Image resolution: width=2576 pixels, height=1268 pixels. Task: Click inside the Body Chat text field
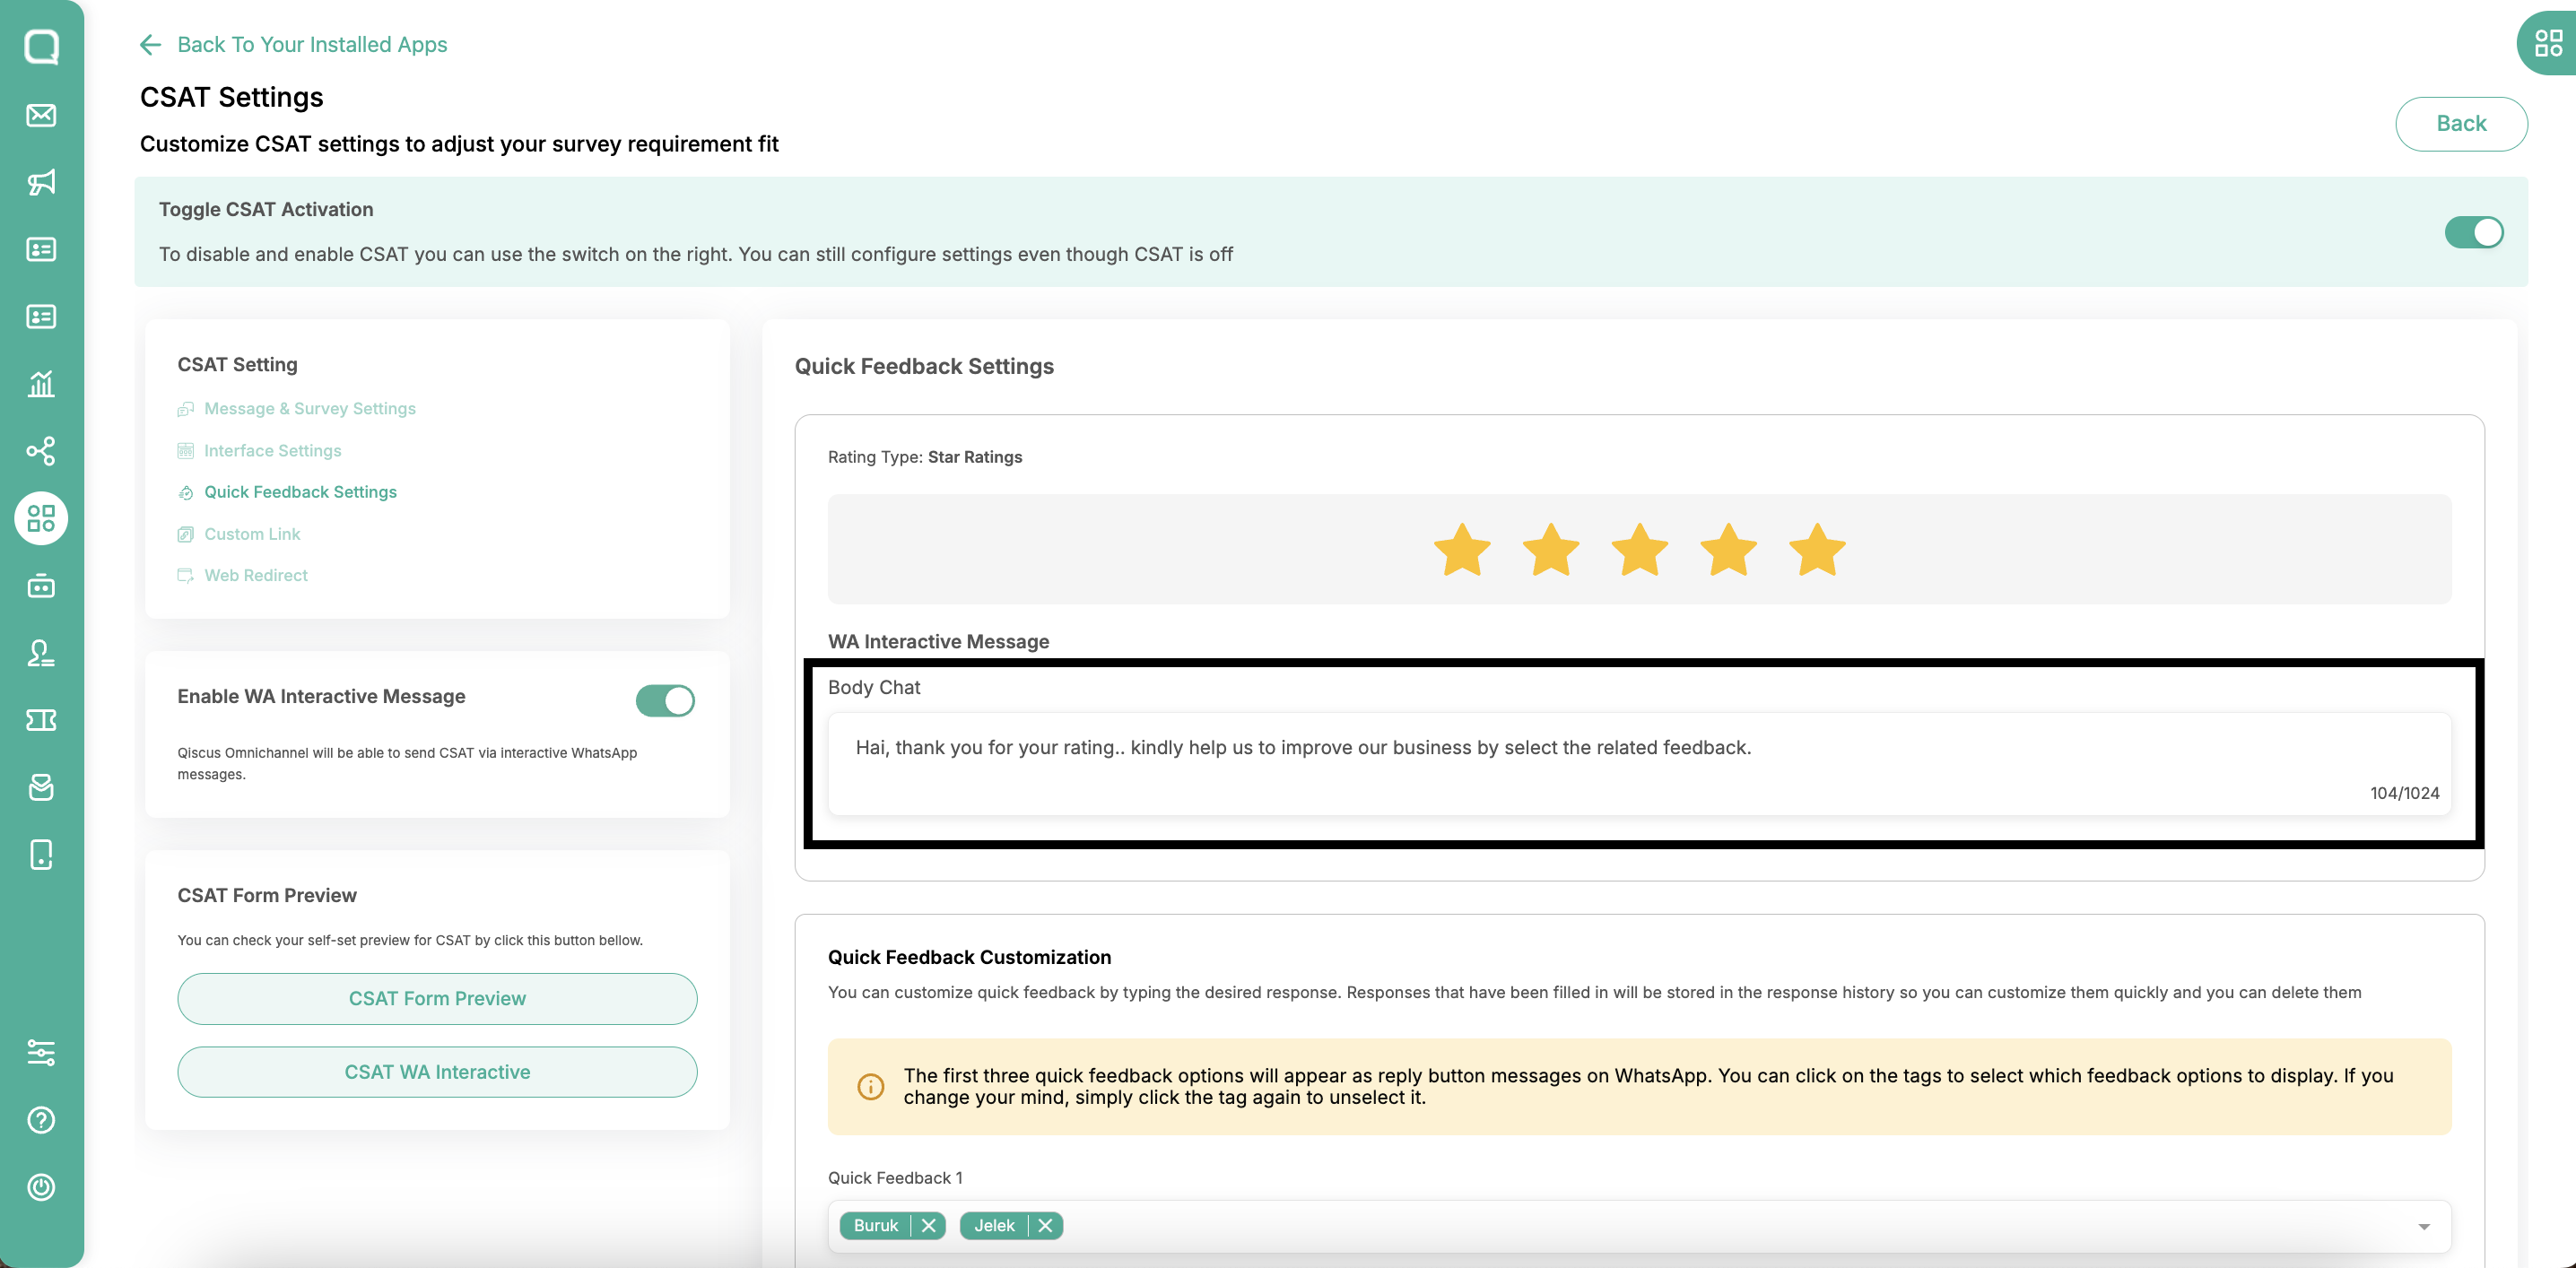click(1639, 763)
